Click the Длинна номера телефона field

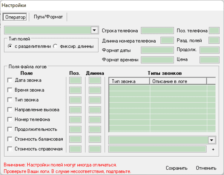click(167, 40)
